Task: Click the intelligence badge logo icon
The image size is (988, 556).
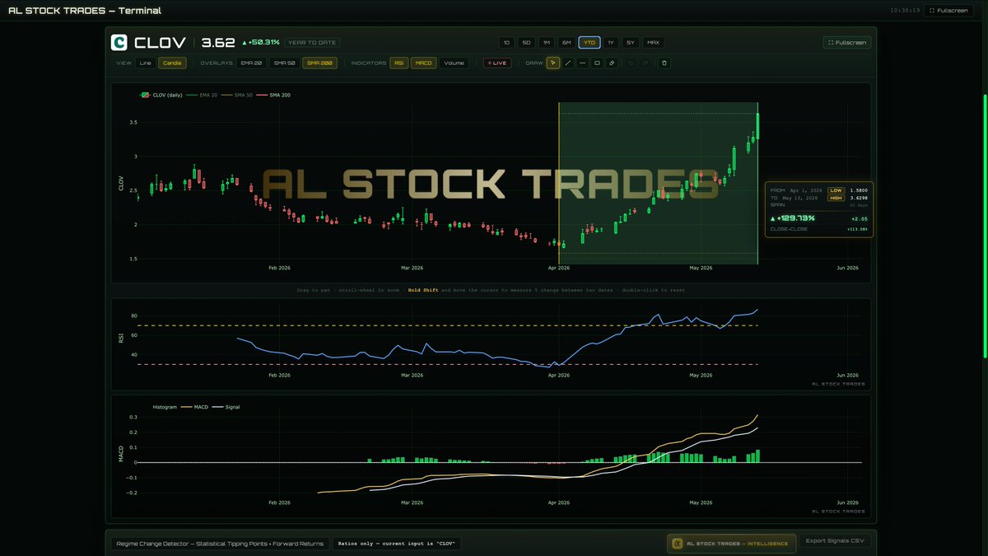Action: click(678, 543)
